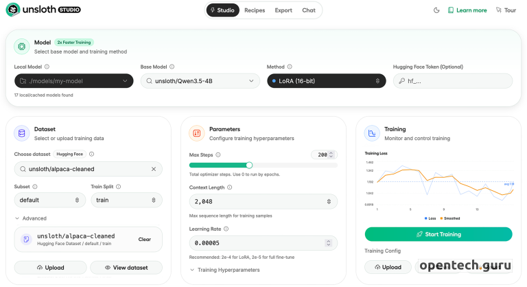Clear the dataset search field X icon

pyautogui.click(x=153, y=169)
